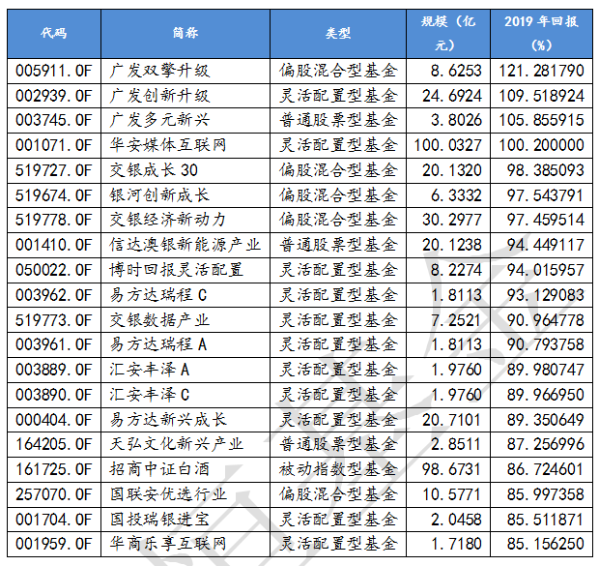Select fund name 广发创新升级
Screen dimensions: 599x566
pos(159,96)
